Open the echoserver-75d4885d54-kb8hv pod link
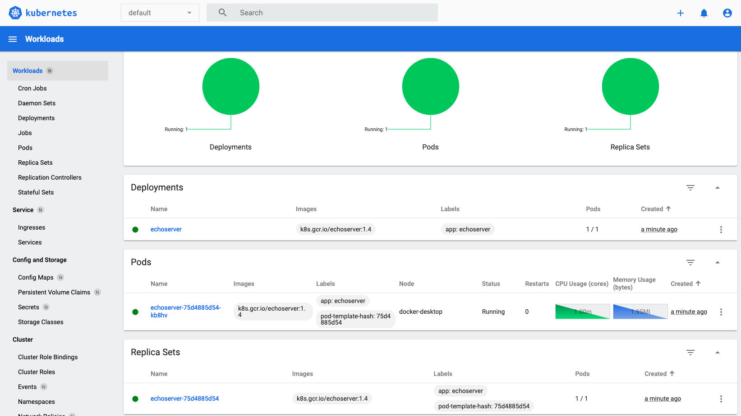The image size is (741, 416). [x=186, y=312]
